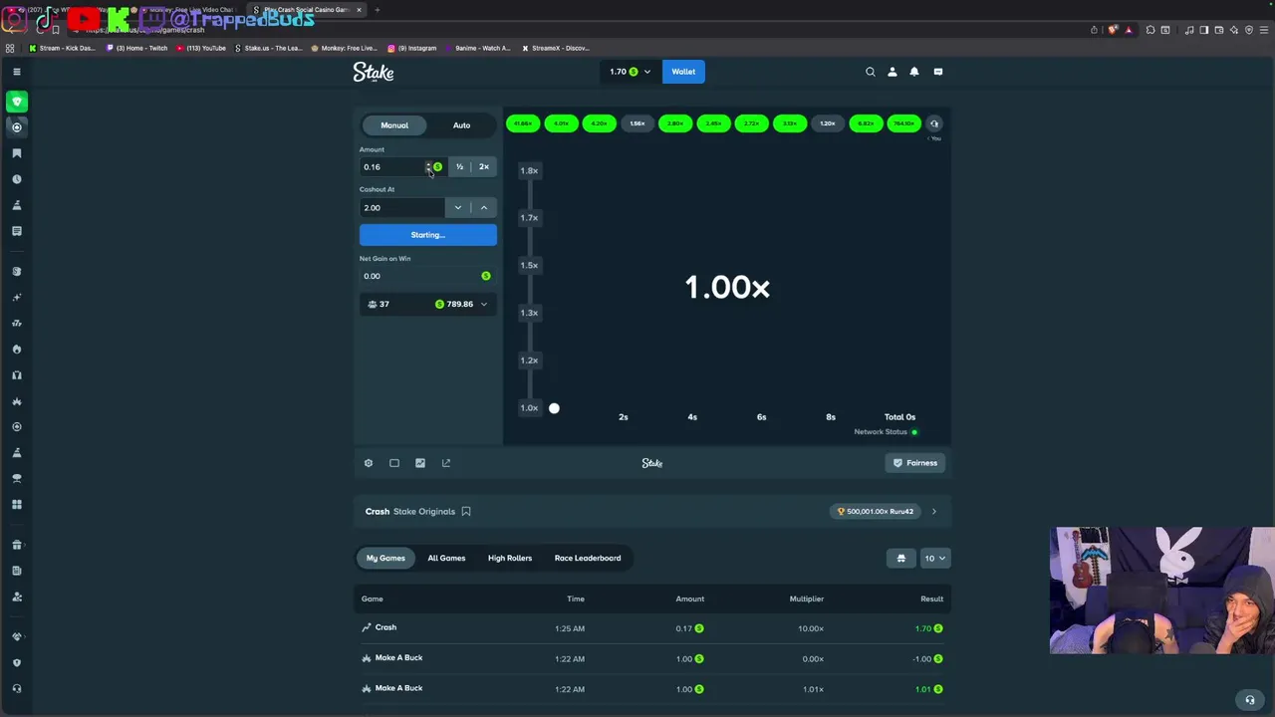The image size is (1275, 717).
Task: Click the Cashout At field showing 2.00
Action: coord(402,207)
